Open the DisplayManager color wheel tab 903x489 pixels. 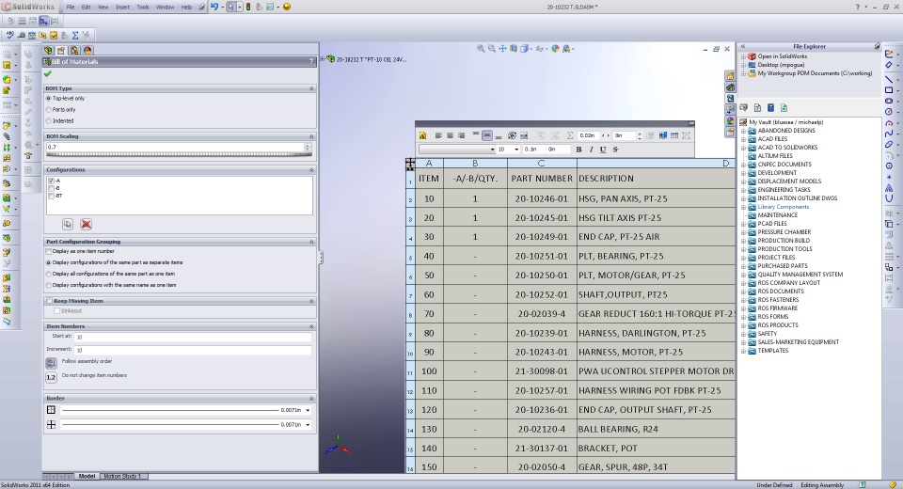coord(87,51)
